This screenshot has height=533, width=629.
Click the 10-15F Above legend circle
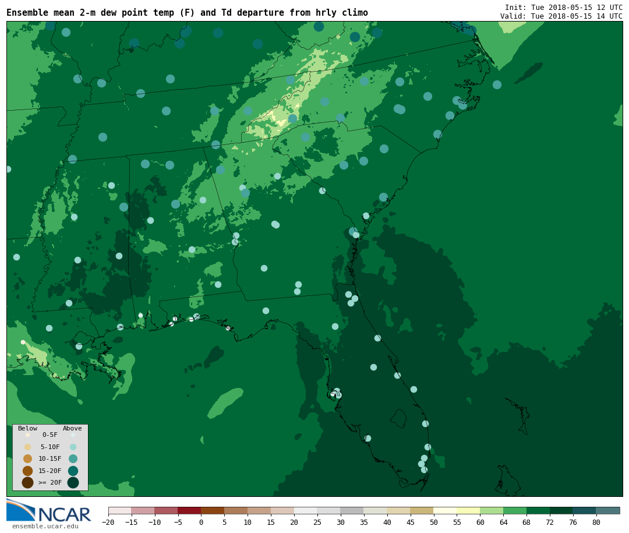(x=73, y=458)
